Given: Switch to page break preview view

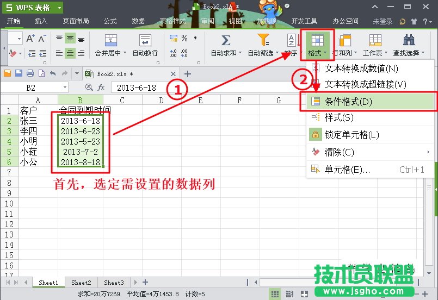Looking at the screenshot, I should [289, 294].
